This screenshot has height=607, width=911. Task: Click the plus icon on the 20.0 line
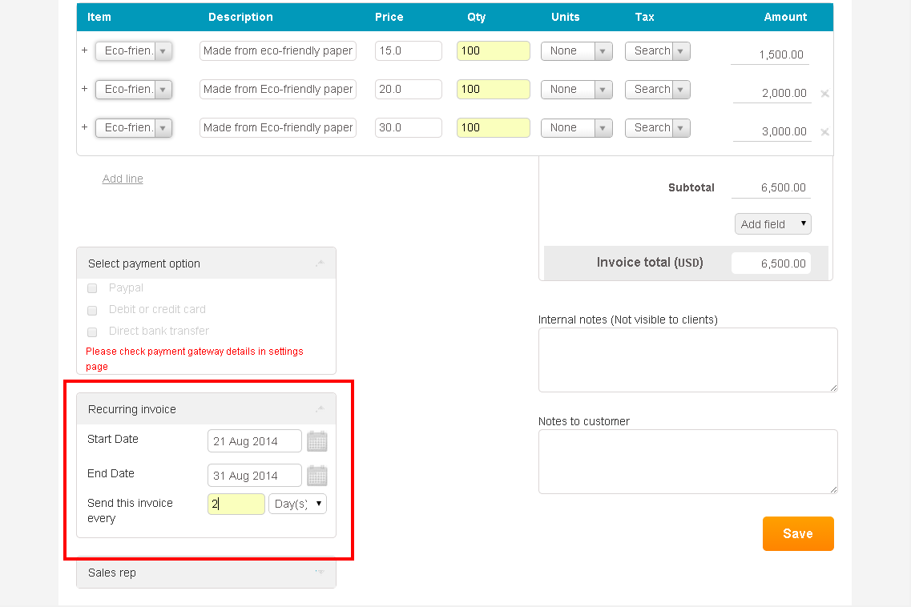pyautogui.click(x=84, y=89)
